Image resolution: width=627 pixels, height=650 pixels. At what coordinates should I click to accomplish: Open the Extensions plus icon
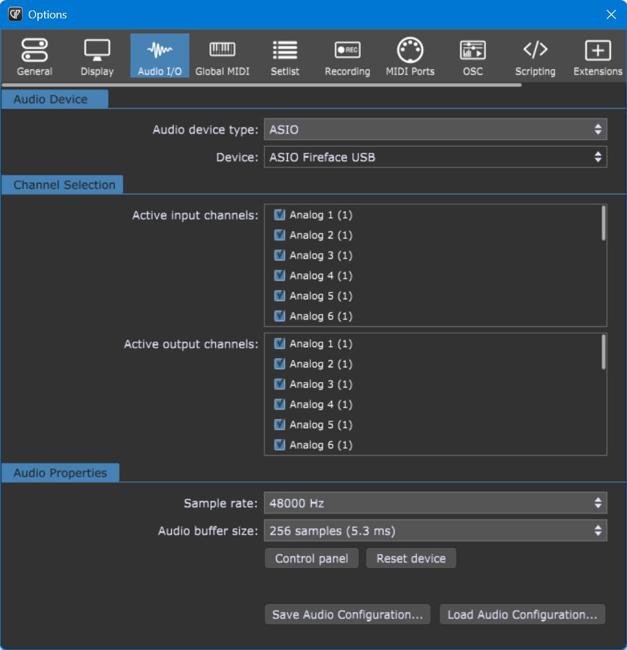tap(598, 50)
